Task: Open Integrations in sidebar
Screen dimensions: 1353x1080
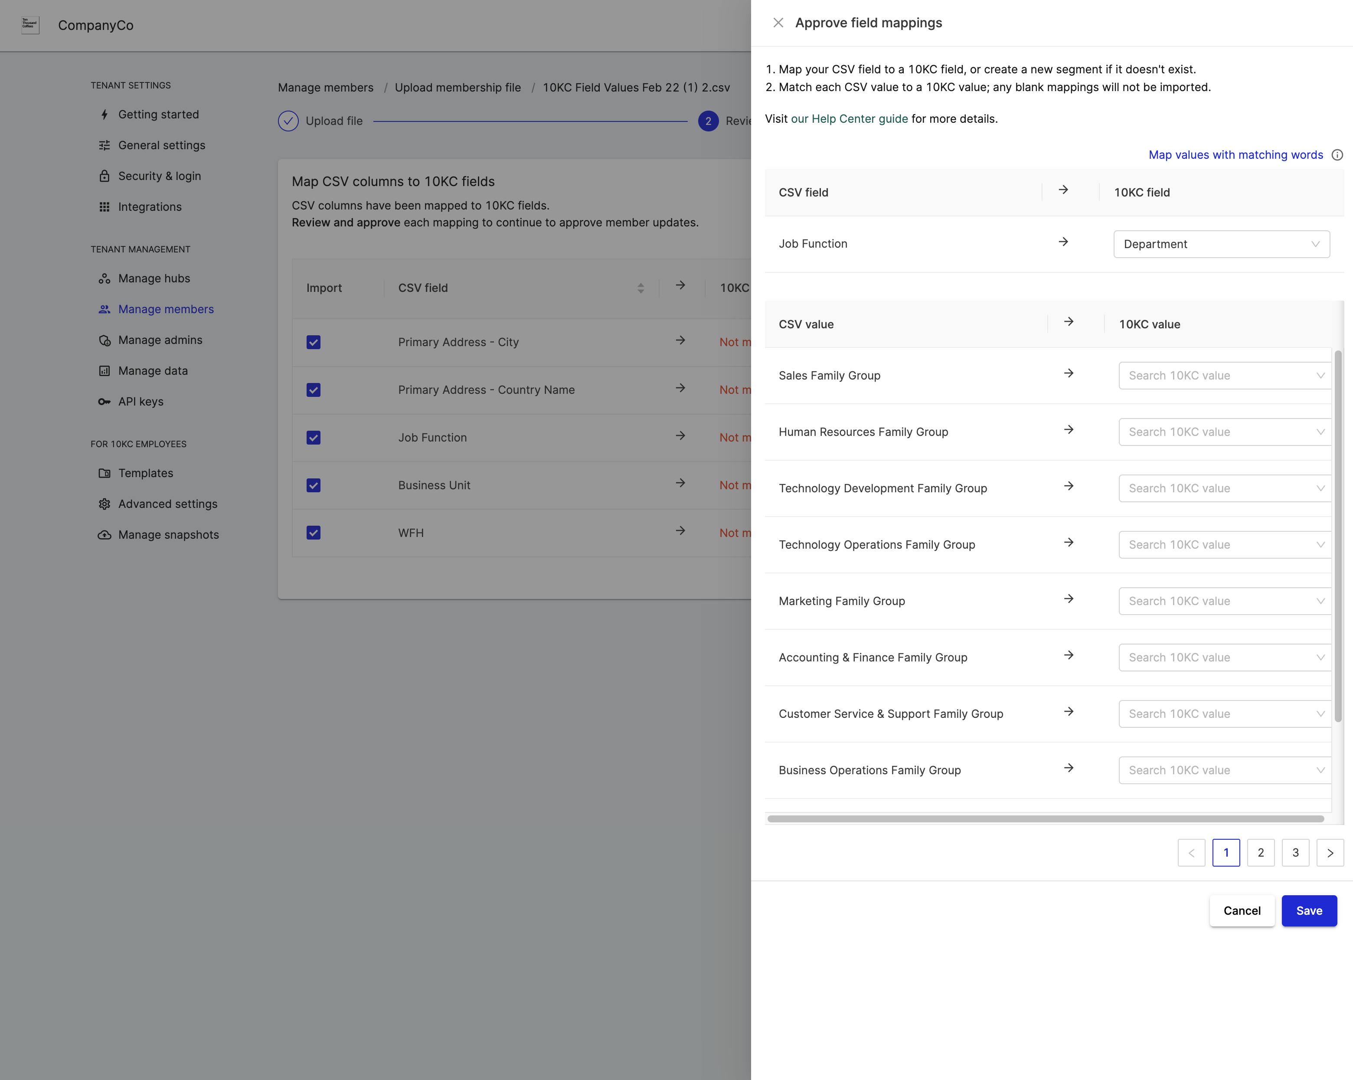Action: point(149,206)
